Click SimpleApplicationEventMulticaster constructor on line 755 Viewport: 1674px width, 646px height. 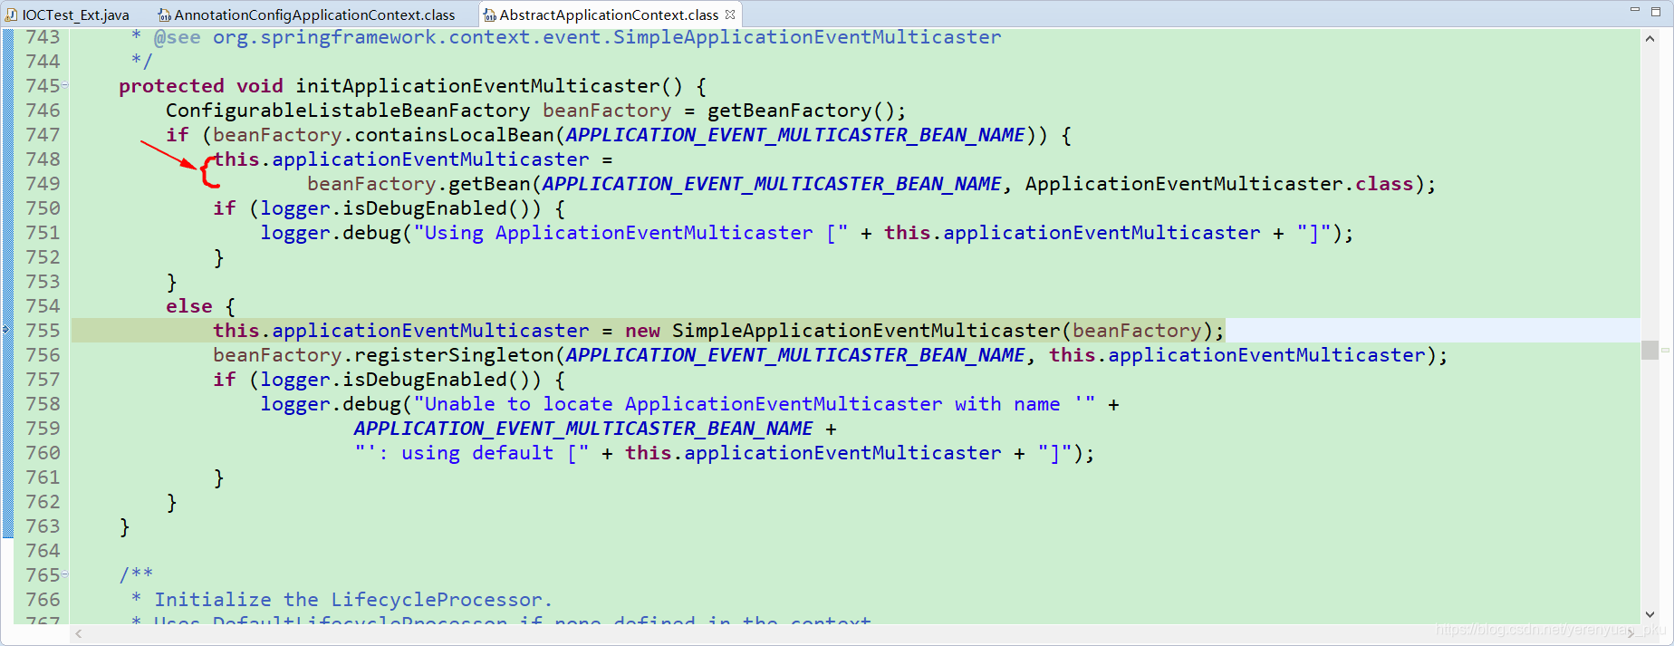pyautogui.click(x=866, y=331)
